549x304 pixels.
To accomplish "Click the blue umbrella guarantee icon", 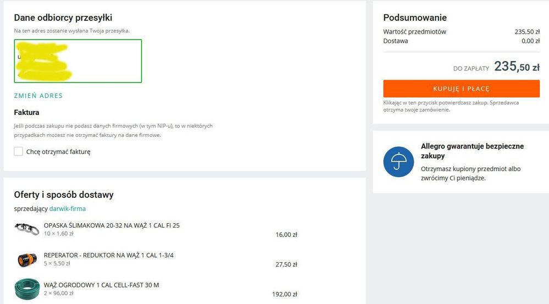I will click(x=398, y=162).
